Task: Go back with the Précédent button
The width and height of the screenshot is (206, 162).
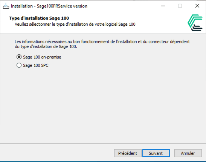Action: (128, 153)
